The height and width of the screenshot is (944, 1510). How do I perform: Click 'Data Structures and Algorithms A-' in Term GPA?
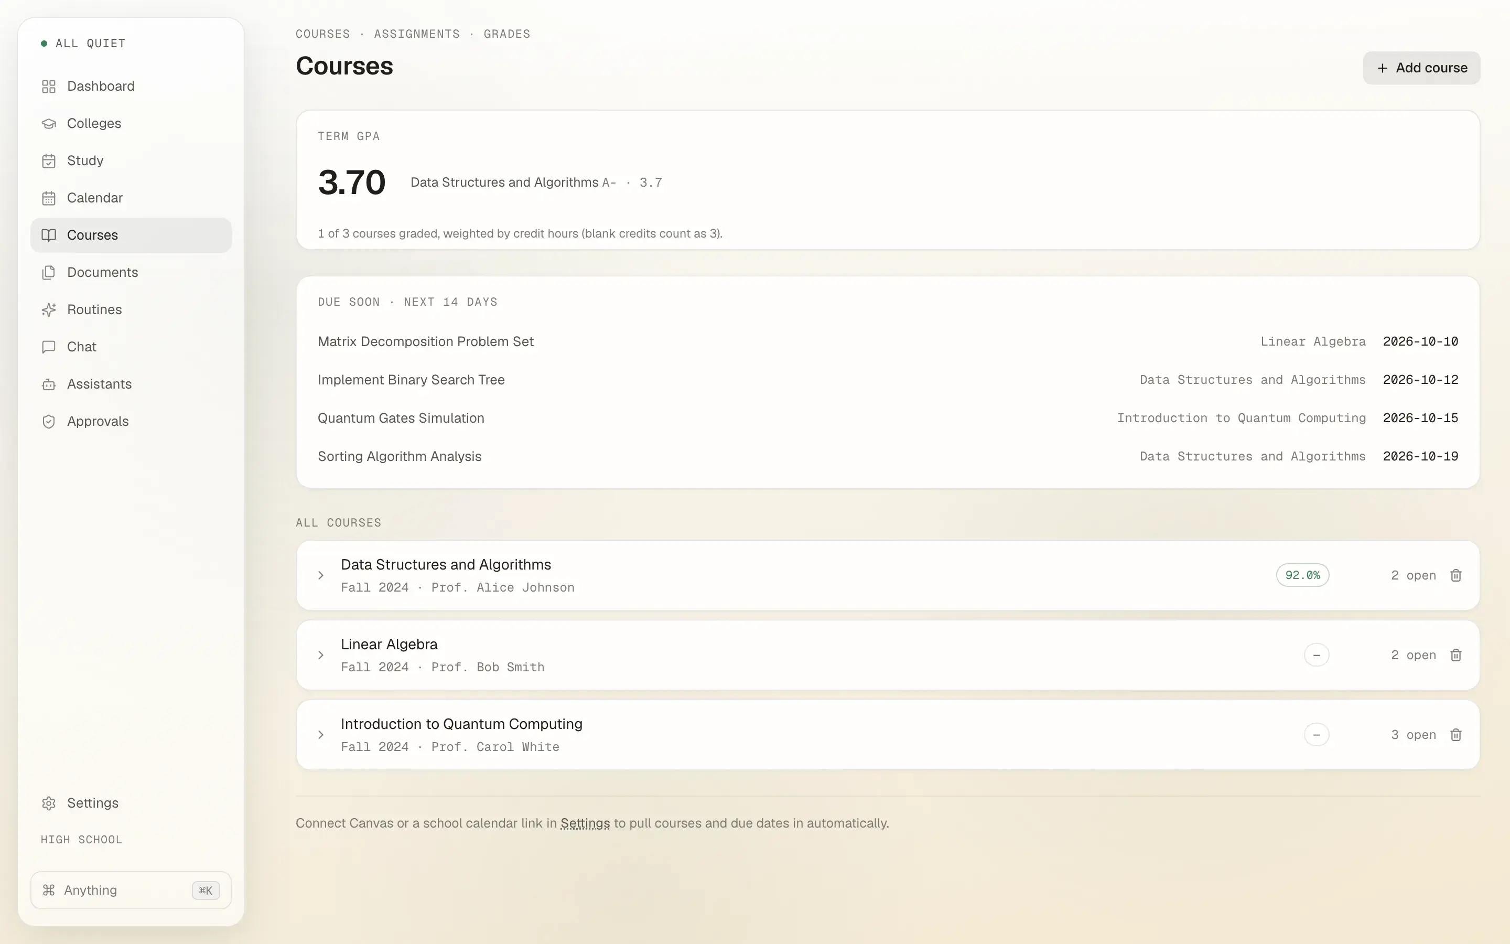point(513,183)
